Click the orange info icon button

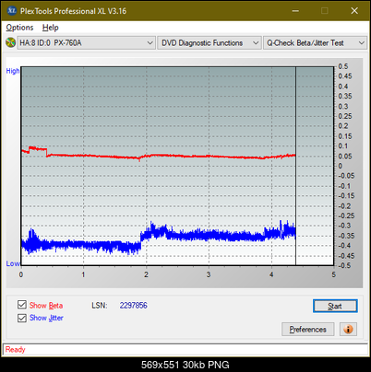pyautogui.click(x=348, y=330)
